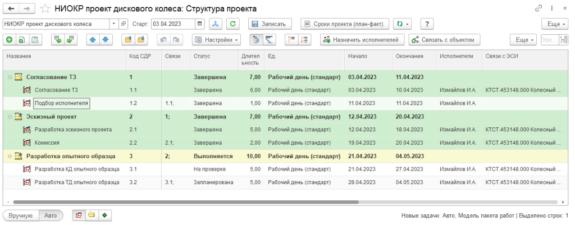Click the calendar icon in Start field
The image size is (575, 225).
coord(200,24)
